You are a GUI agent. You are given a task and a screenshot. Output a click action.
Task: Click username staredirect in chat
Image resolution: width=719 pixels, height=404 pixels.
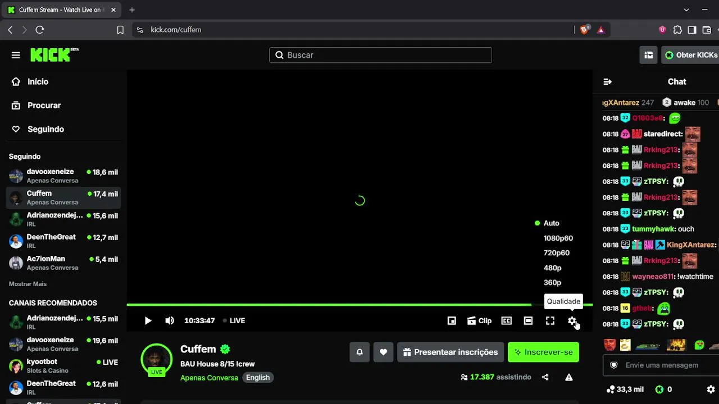coord(663,134)
